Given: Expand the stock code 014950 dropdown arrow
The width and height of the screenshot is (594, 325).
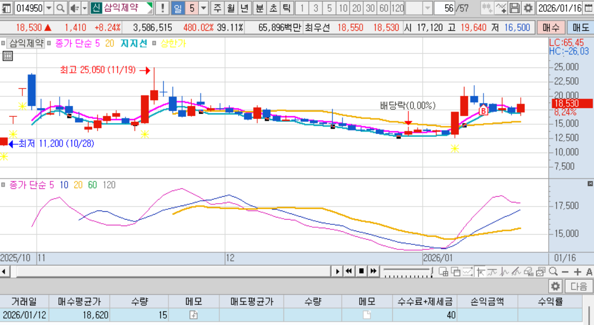Looking at the screenshot, I should [x=49, y=8].
